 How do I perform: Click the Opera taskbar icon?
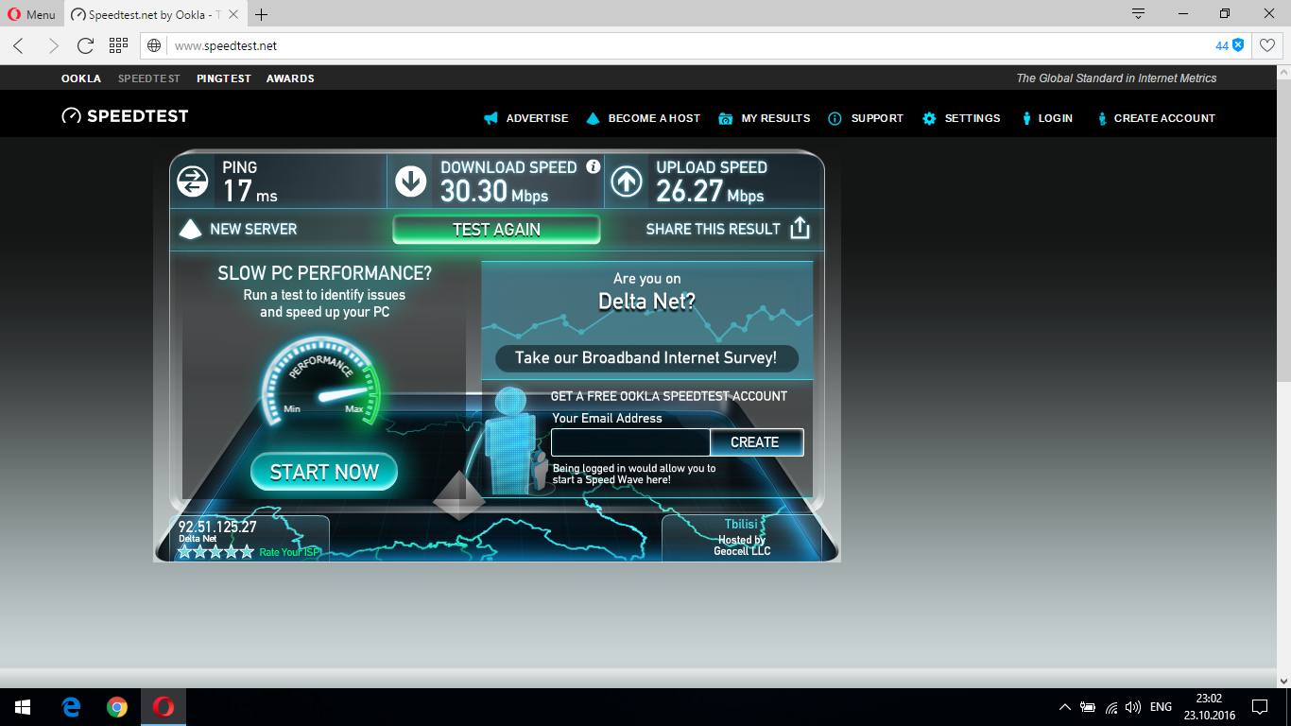(x=164, y=707)
